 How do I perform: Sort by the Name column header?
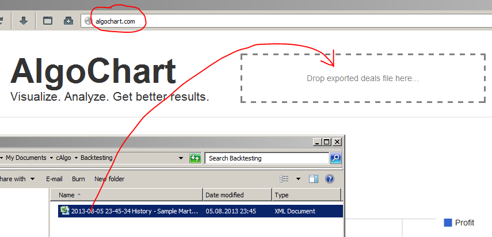[127, 194]
